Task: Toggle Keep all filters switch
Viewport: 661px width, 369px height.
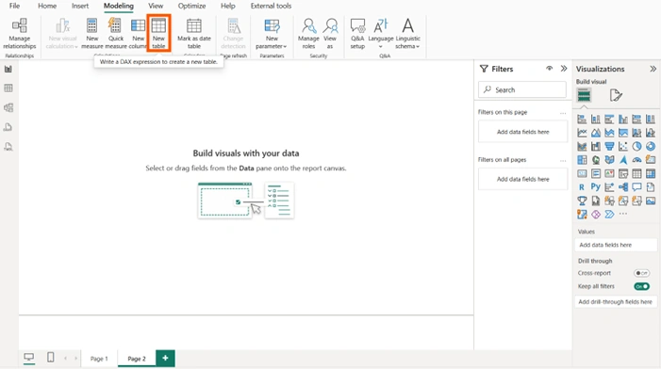Action: pyautogui.click(x=641, y=286)
